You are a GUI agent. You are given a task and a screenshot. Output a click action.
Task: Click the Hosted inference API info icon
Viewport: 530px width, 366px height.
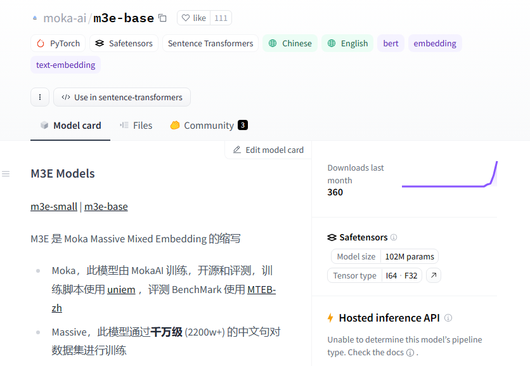(448, 318)
